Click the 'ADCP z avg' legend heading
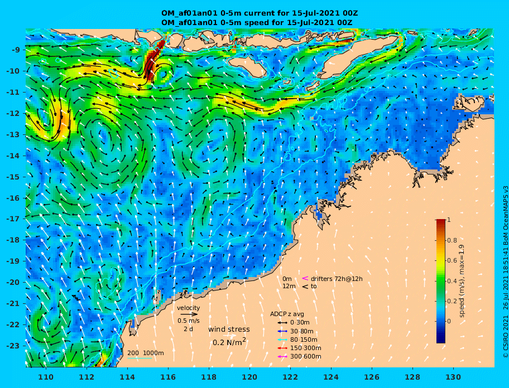Viewport: 509px width, 388px height. (287, 314)
